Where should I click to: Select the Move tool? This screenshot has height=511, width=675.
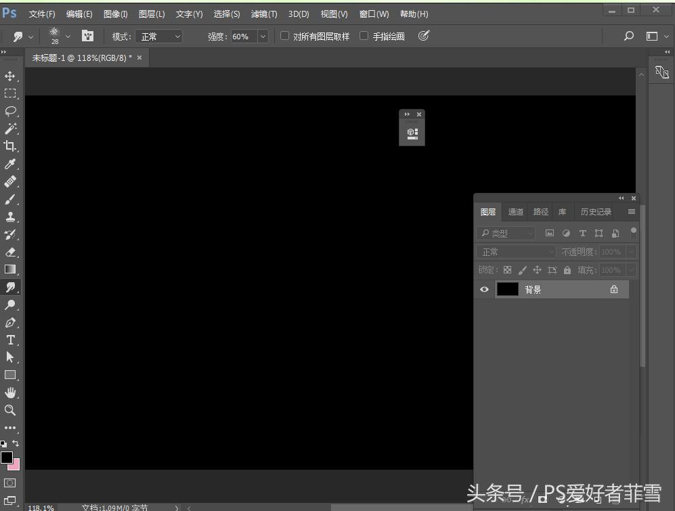coord(9,76)
